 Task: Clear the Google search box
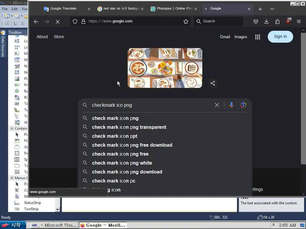tap(217, 105)
